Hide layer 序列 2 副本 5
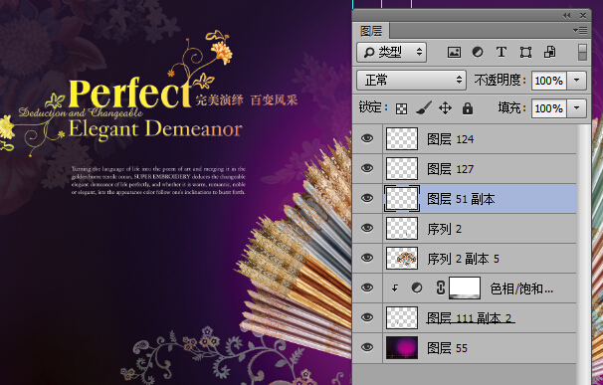This screenshot has height=385, width=603. (367, 258)
